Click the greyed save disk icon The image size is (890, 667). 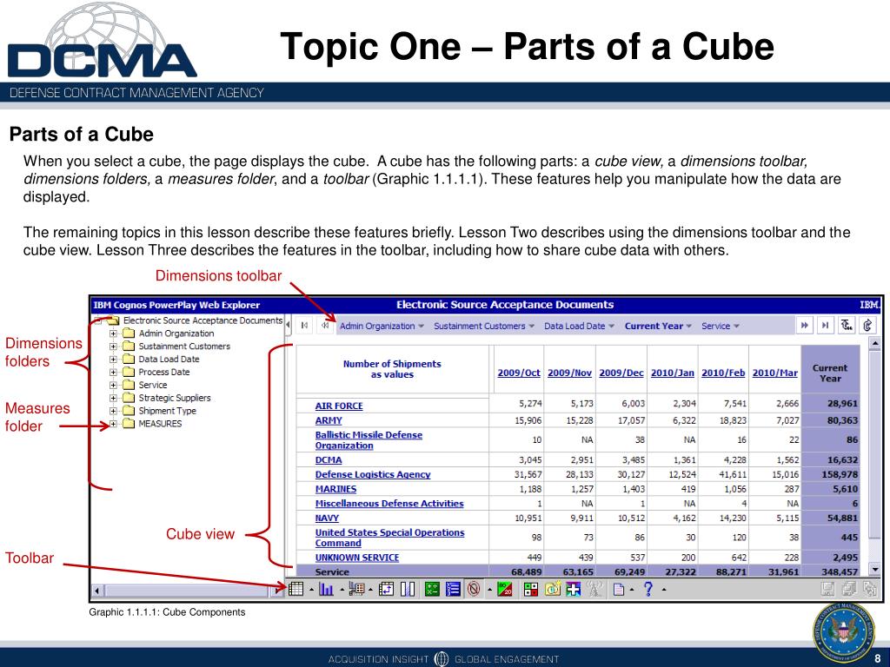(828, 590)
